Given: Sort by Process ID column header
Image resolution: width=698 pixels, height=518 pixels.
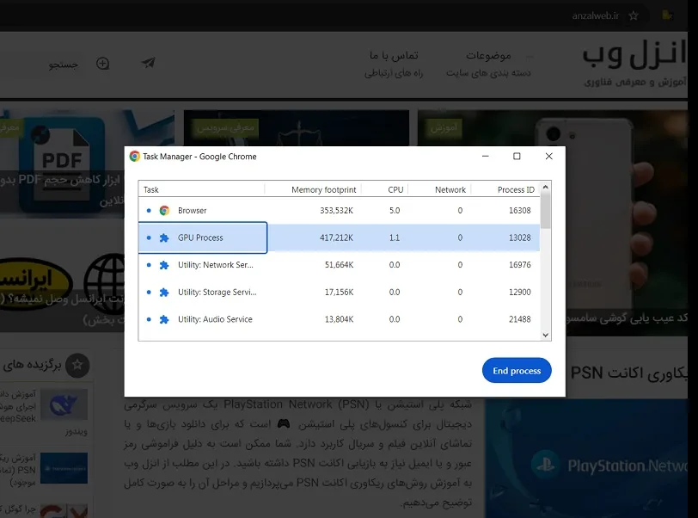Looking at the screenshot, I should click(516, 189).
